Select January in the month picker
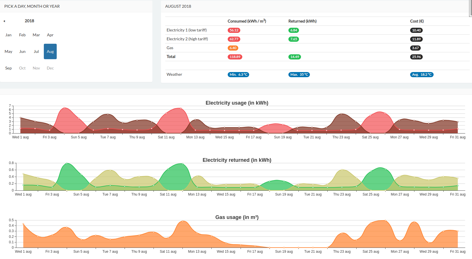Screen dimensions: 472x259 tap(9, 35)
